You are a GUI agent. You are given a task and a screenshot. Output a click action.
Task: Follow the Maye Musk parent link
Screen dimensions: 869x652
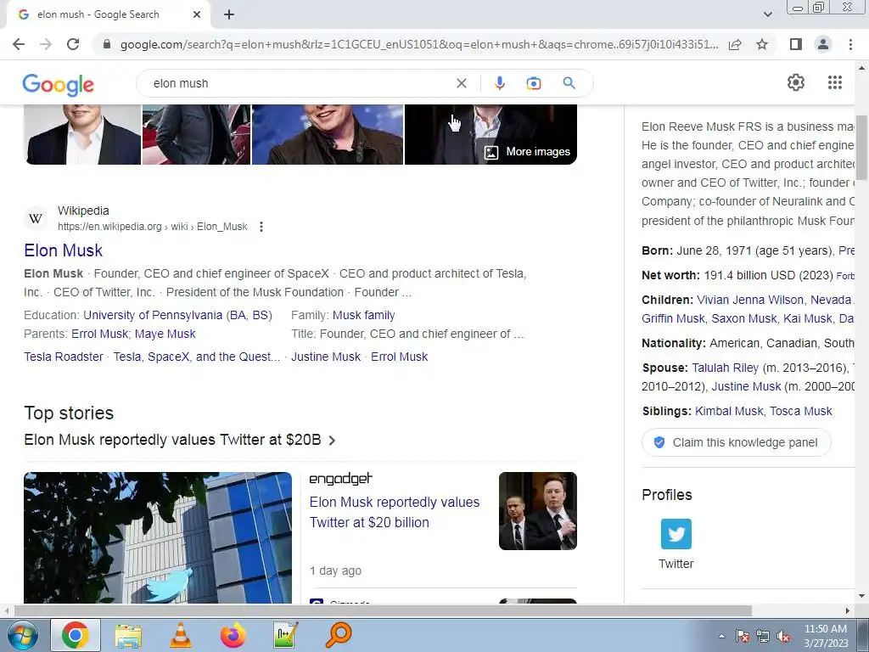click(165, 334)
